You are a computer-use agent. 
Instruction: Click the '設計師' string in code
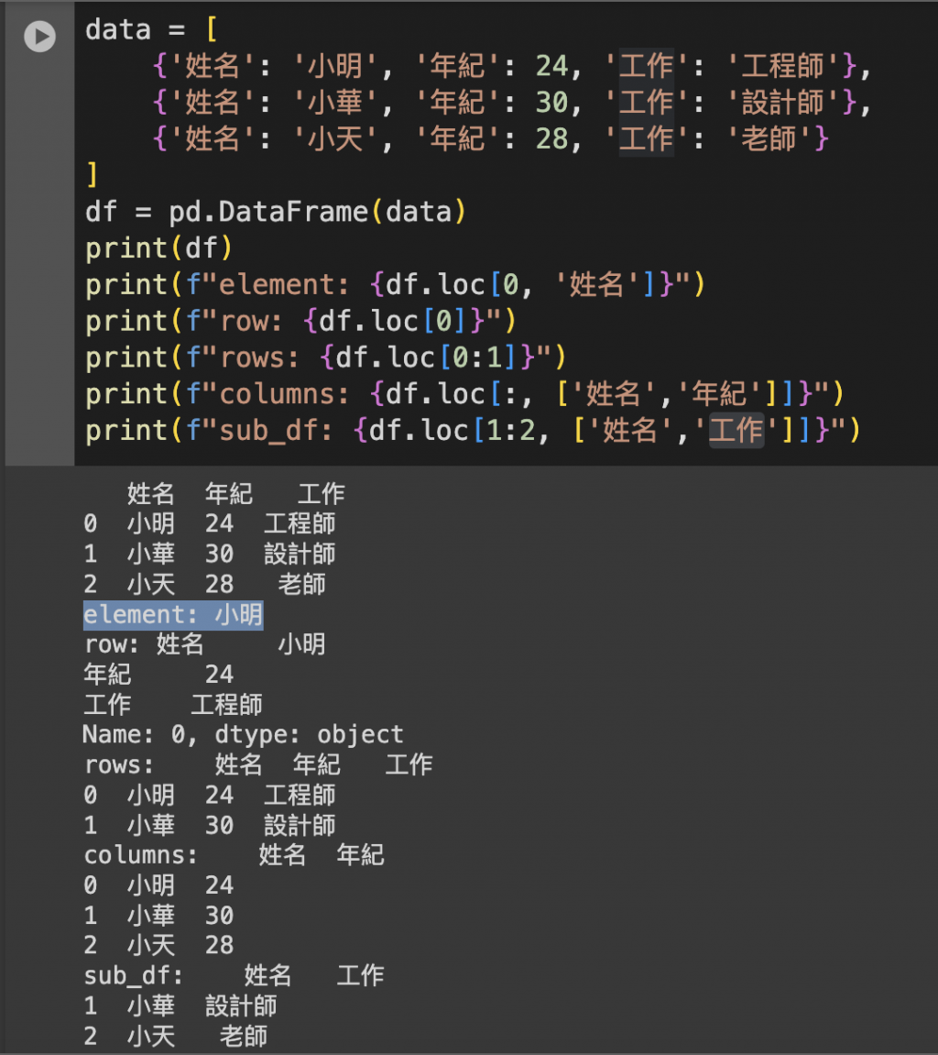click(x=782, y=103)
